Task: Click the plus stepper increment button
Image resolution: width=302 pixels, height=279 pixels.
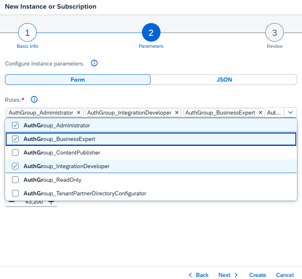Action: pyautogui.click(x=51, y=202)
